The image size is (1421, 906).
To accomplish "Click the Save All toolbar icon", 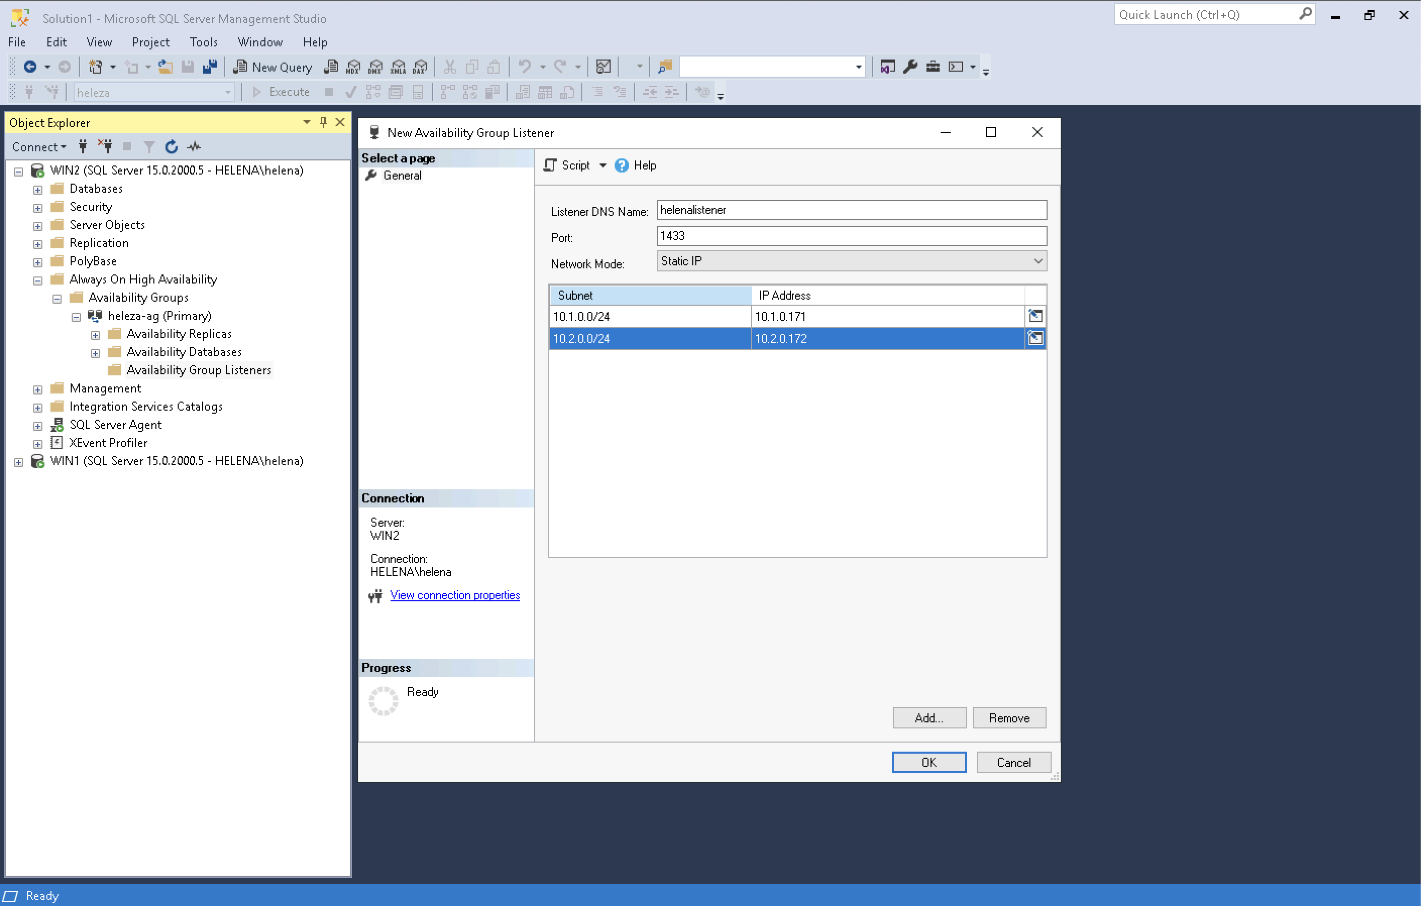I will (x=210, y=67).
